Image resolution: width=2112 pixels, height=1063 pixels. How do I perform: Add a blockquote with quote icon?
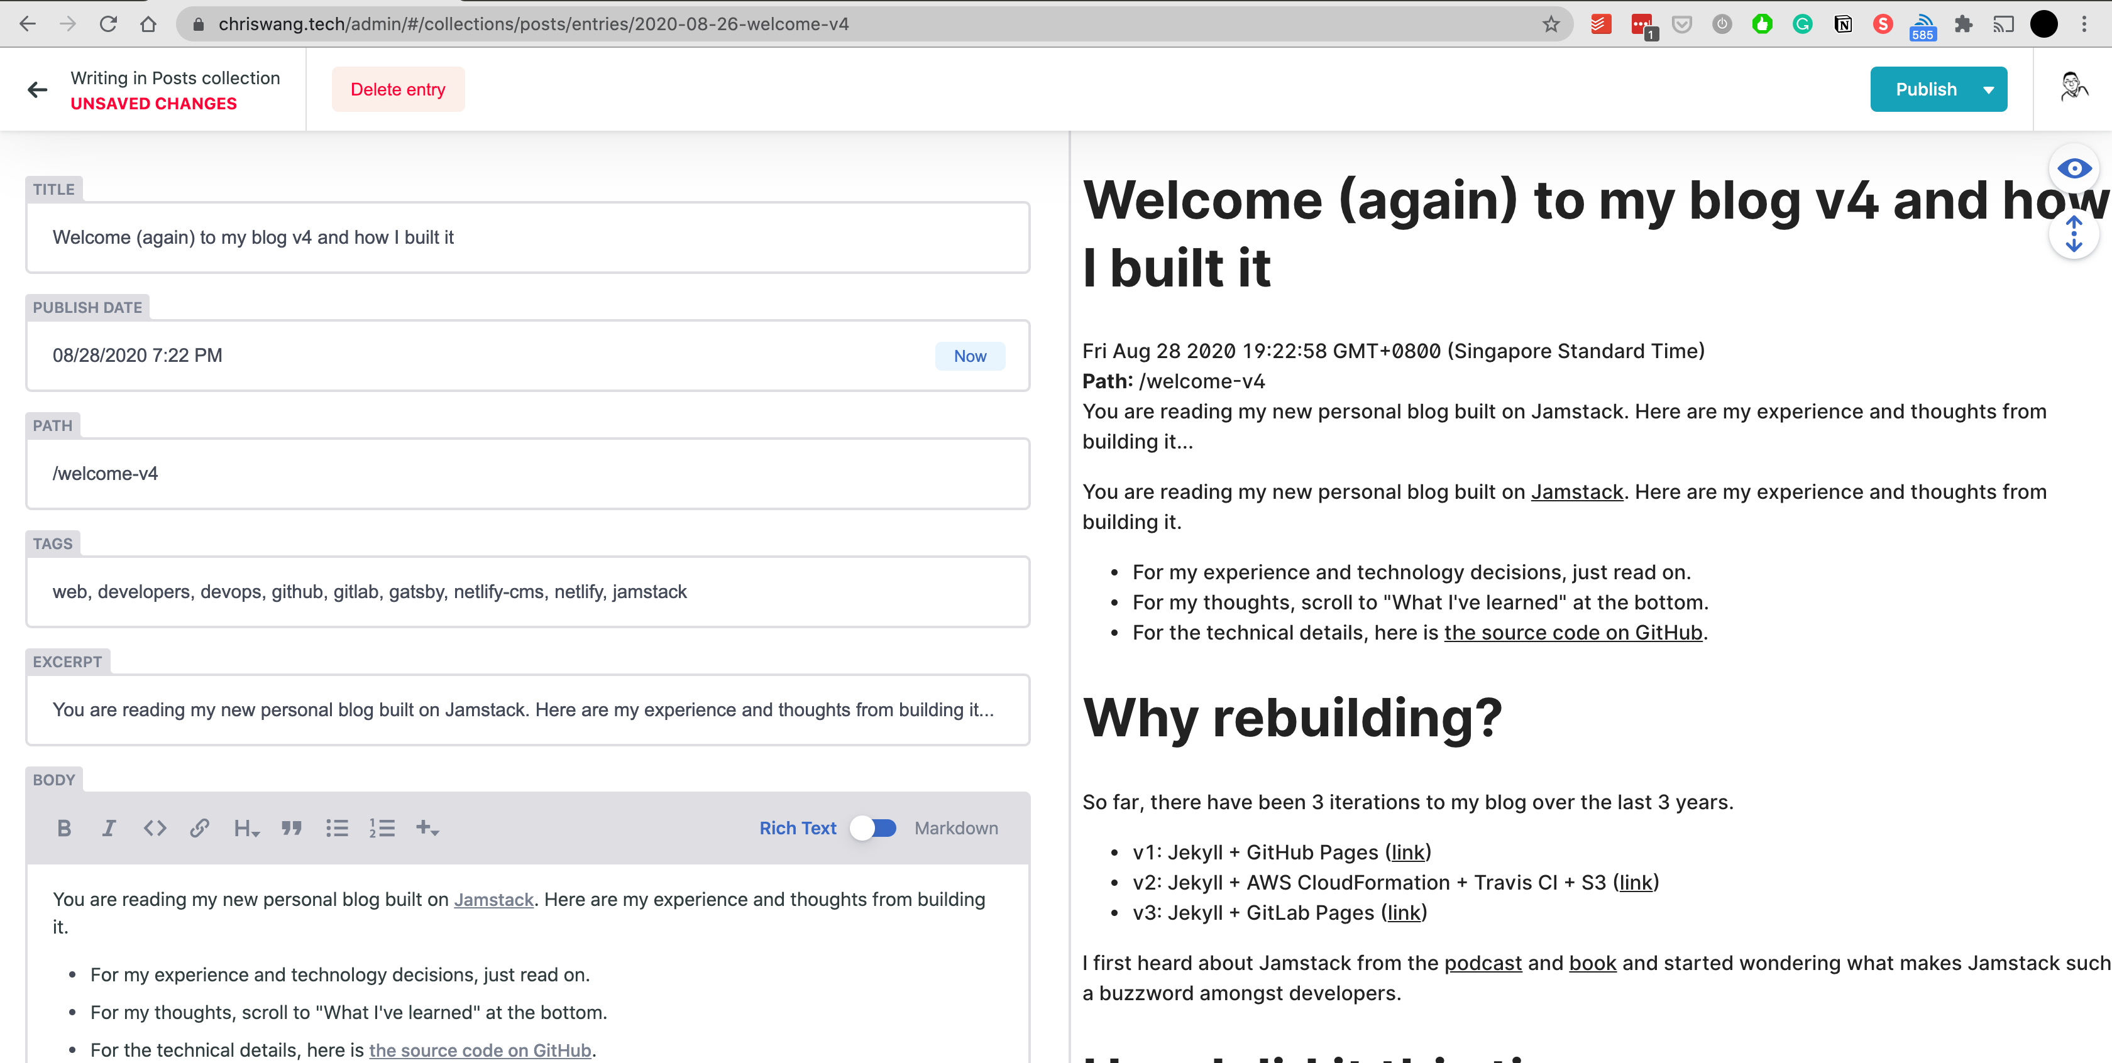pyautogui.click(x=291, y=828)
